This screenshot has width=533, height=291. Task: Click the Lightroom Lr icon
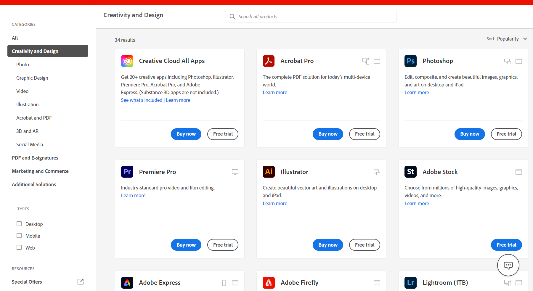[x=410, y=283]
